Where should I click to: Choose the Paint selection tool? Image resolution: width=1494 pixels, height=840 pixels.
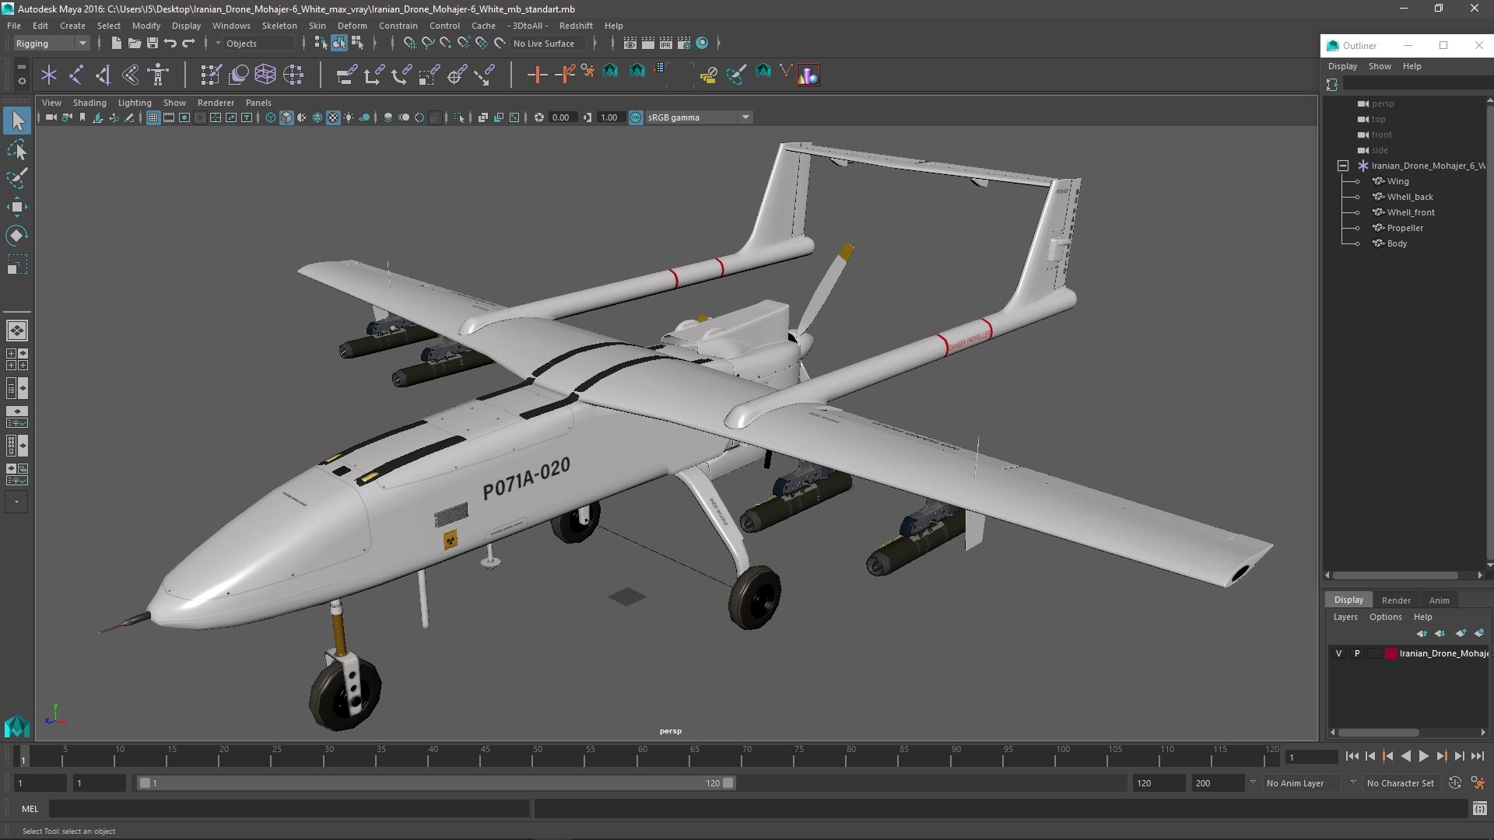(x=17, y=178)
